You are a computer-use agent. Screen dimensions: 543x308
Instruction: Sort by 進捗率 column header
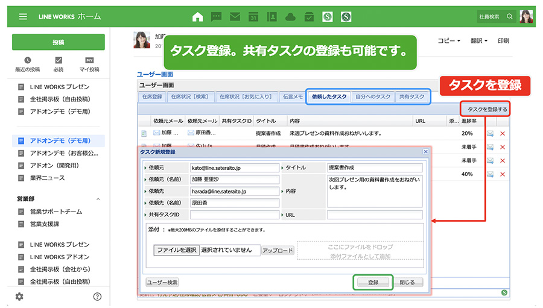coord(469,121)
